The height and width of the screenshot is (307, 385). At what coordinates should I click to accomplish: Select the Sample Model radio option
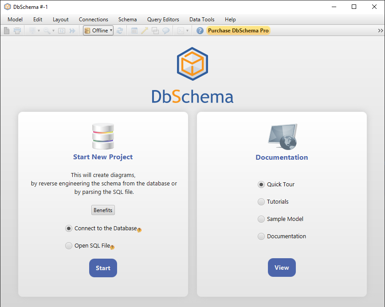(261, 219)
